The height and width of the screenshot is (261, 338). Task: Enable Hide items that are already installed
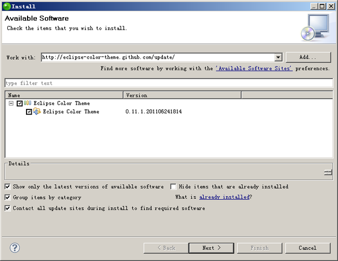pos(173,187)
